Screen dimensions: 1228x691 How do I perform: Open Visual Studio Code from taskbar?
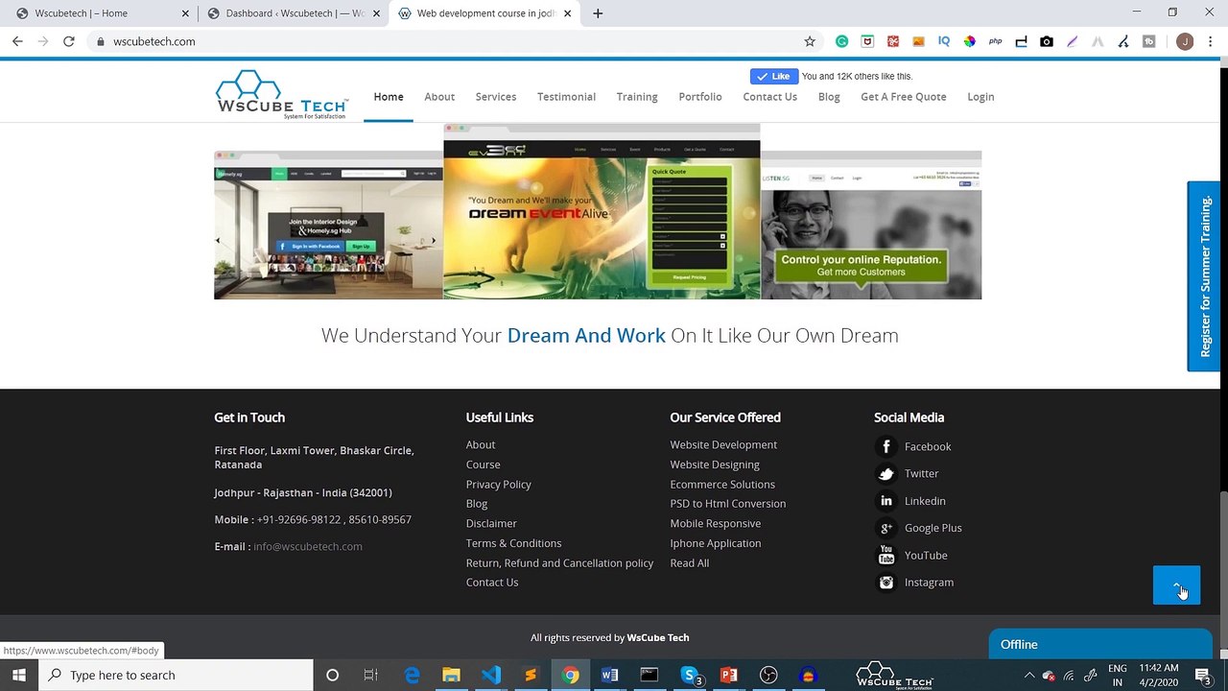[x=491, y=675]
